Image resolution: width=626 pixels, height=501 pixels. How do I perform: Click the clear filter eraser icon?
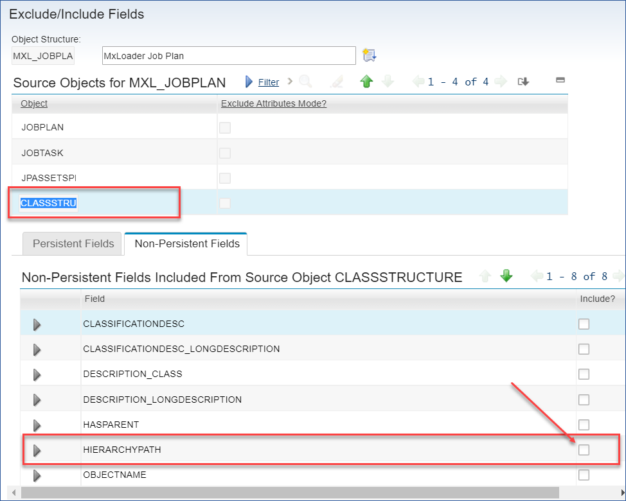(x=337, y=82)
